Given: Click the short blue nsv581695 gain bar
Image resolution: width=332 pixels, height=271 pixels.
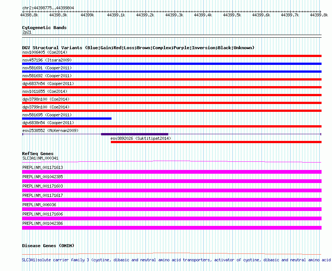Looking at the screenshot, I should (x=67, y=119).
